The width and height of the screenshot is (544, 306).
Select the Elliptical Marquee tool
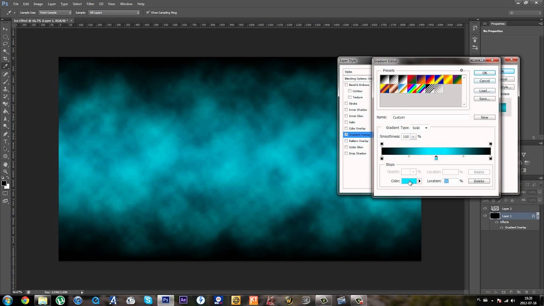coord(6,37)
